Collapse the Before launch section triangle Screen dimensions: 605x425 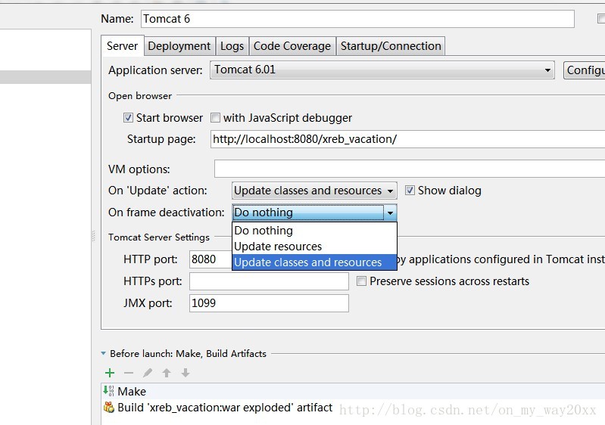[x=104, y=353]
